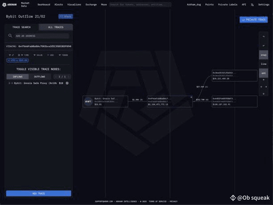Toggle the line option
The height and width of the screenshot is (205, 273).
point(264,64)
